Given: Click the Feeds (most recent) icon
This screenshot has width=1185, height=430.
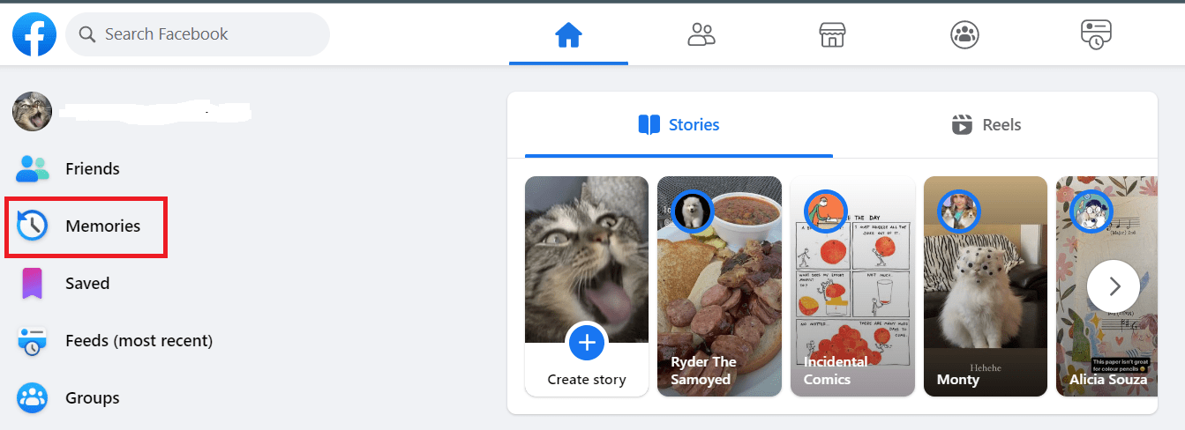Looking at the screenshot, I should click(32, 341).
